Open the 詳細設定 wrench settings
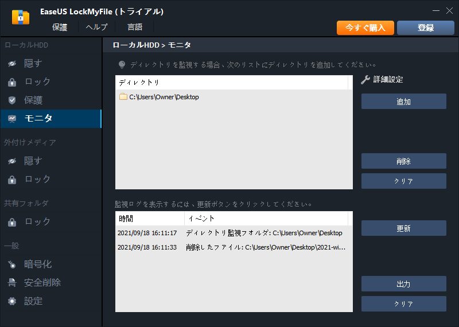The height and width of the screenshot is (327, 459). (383, 80)
